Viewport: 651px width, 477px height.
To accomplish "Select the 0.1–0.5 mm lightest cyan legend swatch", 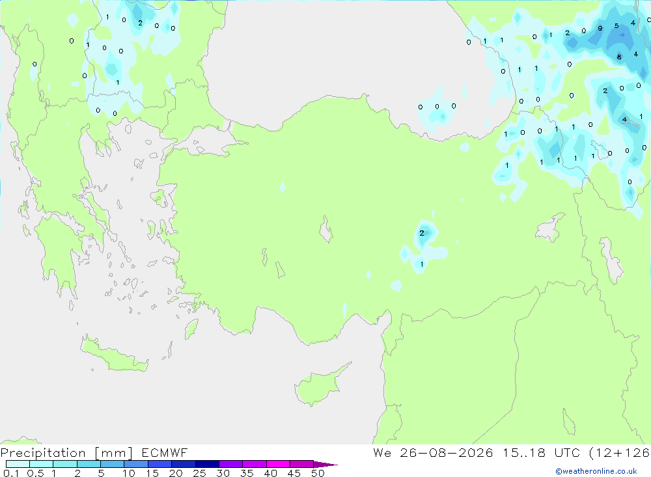I will coord(18,464).
